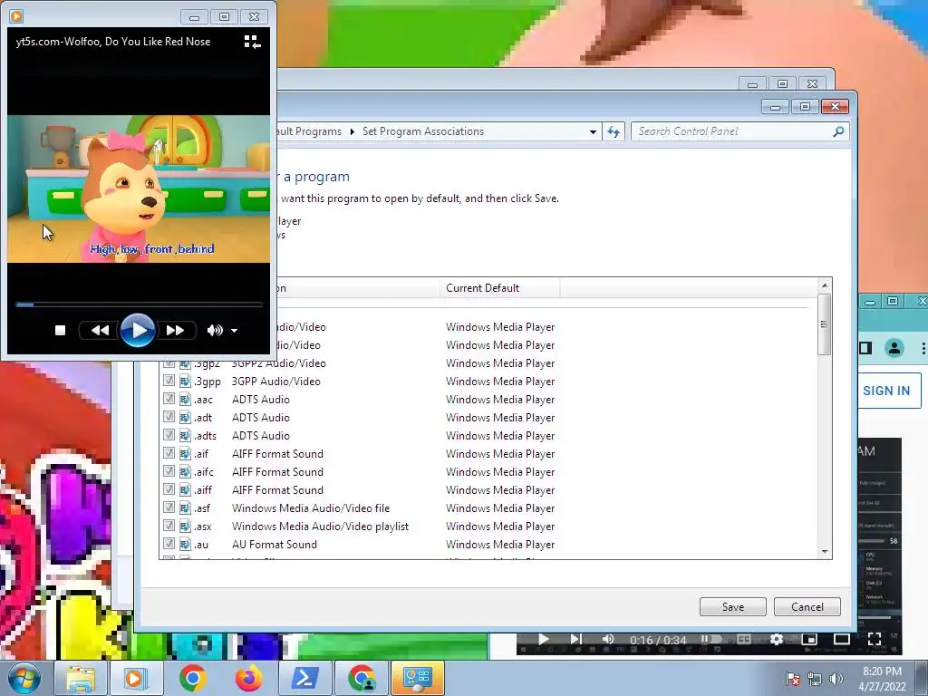The height and width of the screenshot is (696, 928).
Task: Switch YouTube to theater mode
Action: click(x=842, y=639)
